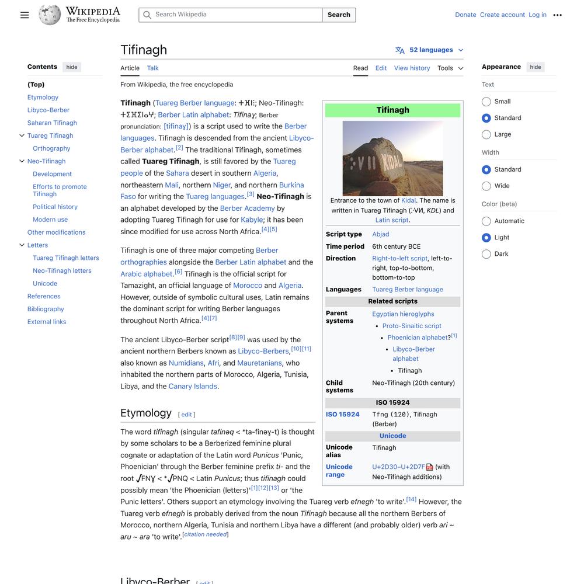Go to Tuareg Tifinagh letters in contents
This screenshot has width=584, height=584.
66,258
